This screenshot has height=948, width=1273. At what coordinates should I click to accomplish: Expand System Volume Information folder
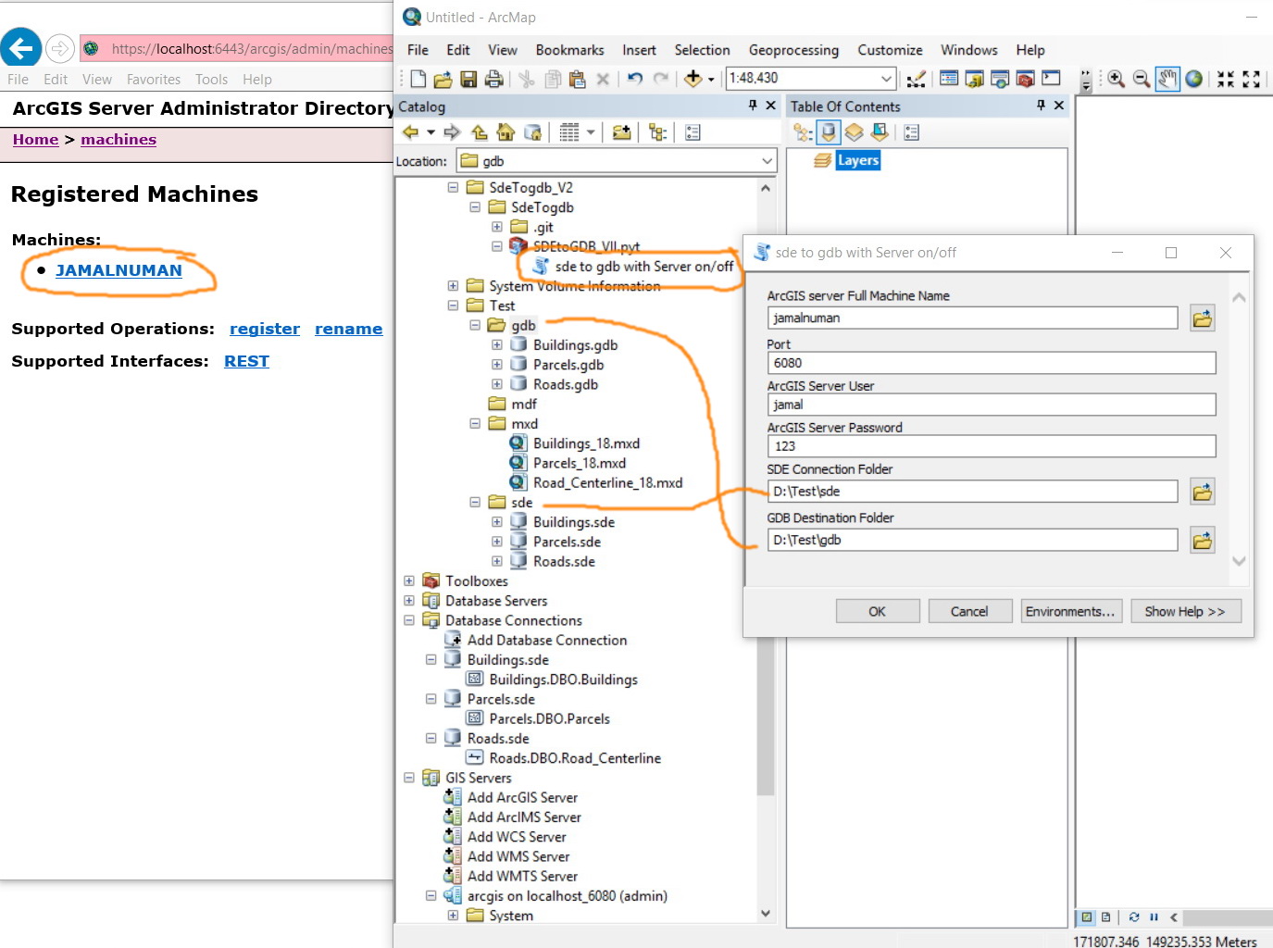pyautogui.click(x=453, y=286)
